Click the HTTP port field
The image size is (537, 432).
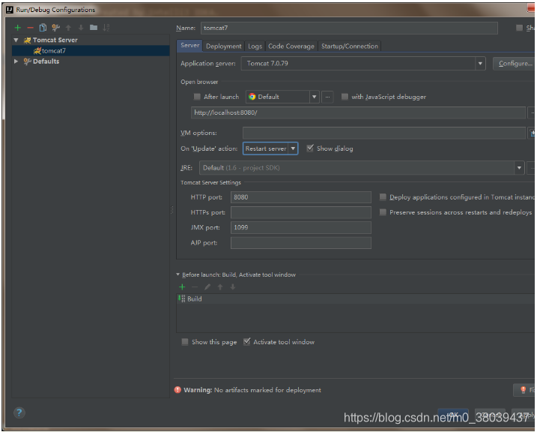tap(300, 197)
